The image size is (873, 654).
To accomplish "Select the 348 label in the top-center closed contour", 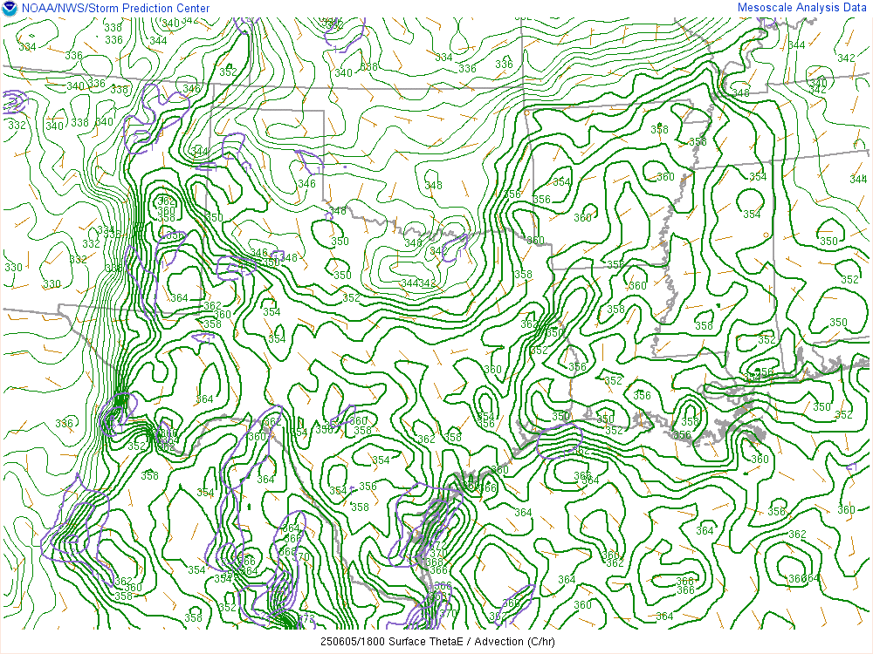I will click(433, 185).
